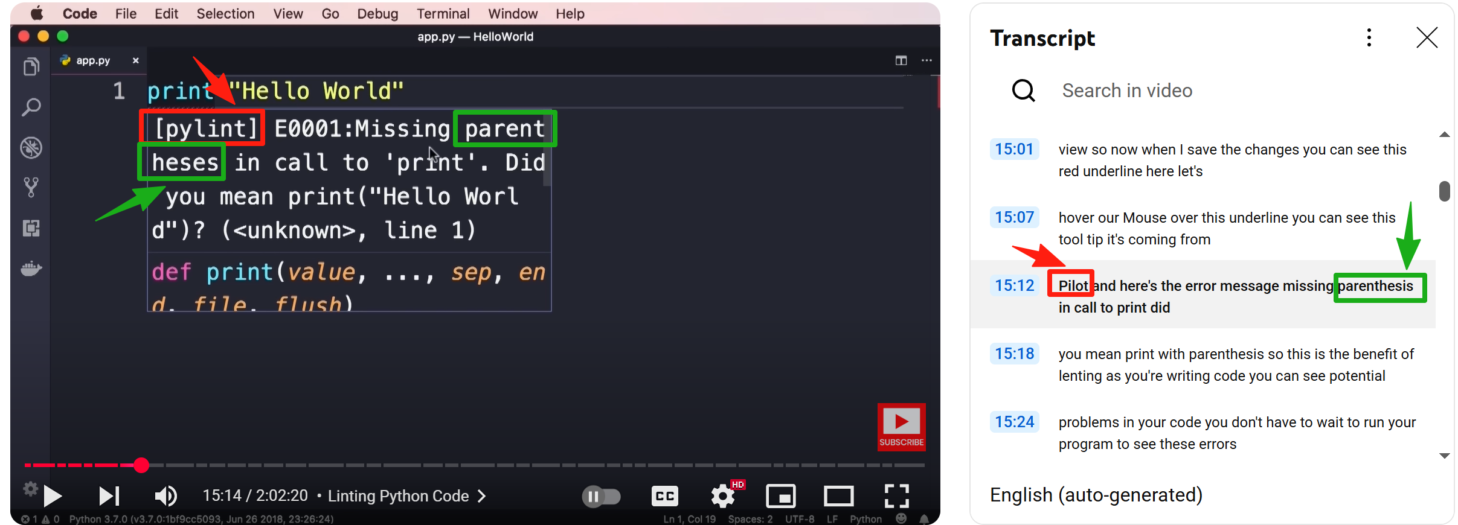Jump to the 15:07 transcript timestamp
The image size is (1458, 525).
point(1015,217)
